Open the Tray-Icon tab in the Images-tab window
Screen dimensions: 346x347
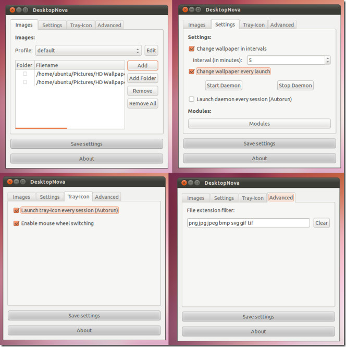coord(81,25)
